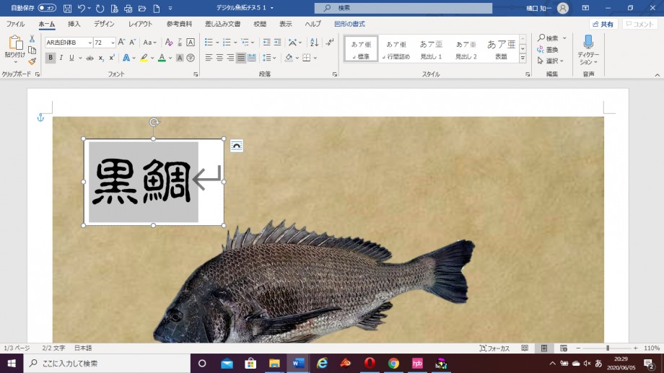The image size is (664, 373).
Task: Switch to the レイアウト tab
Action: coord(140,24)
